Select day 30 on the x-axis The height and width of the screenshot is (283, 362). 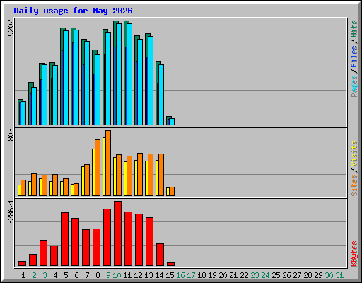[329, 275]
